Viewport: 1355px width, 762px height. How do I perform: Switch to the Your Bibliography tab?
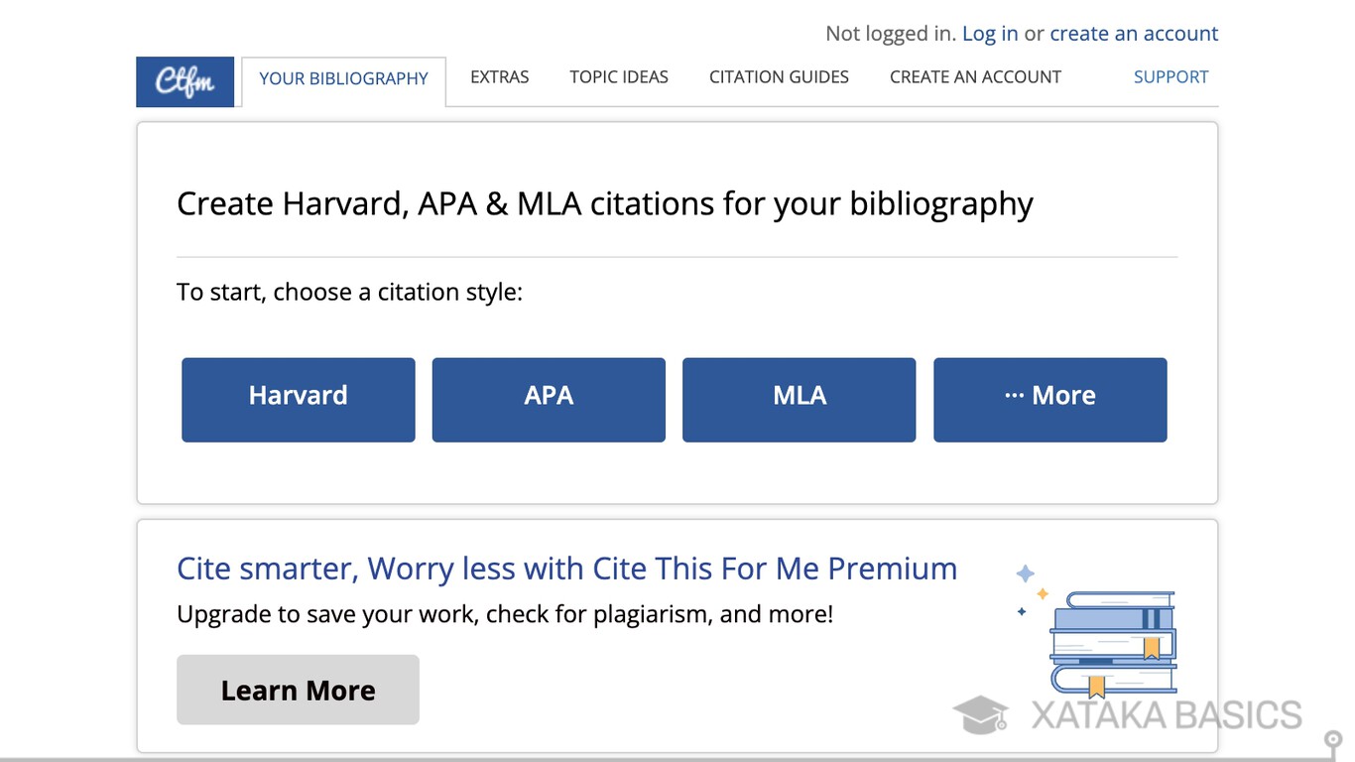[343, 79]
